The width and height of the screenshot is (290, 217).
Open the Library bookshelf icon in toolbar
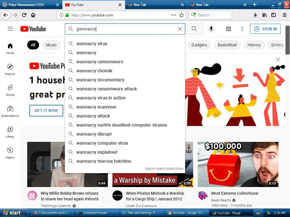pyautogui.click(x=265, y=15)
